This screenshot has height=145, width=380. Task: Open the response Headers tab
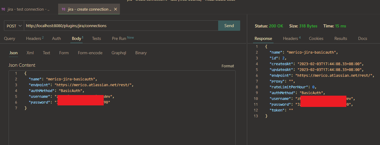coord(292,38)
